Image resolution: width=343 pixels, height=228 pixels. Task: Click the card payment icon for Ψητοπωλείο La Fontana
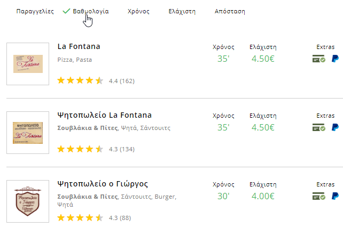pos(319,127)
